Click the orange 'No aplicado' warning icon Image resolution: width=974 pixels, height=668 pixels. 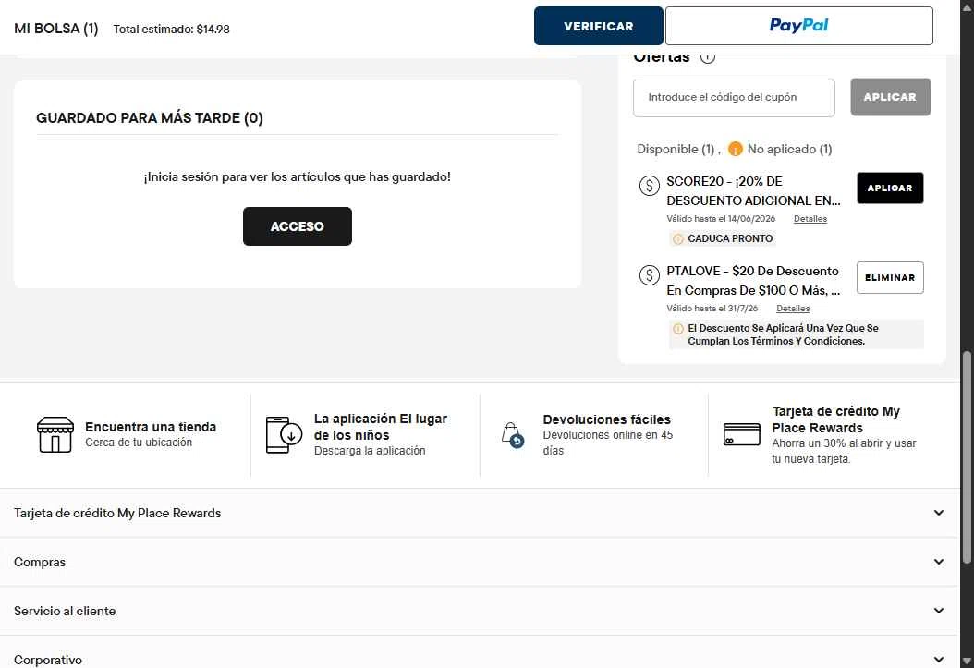click(x=735, y=149)
